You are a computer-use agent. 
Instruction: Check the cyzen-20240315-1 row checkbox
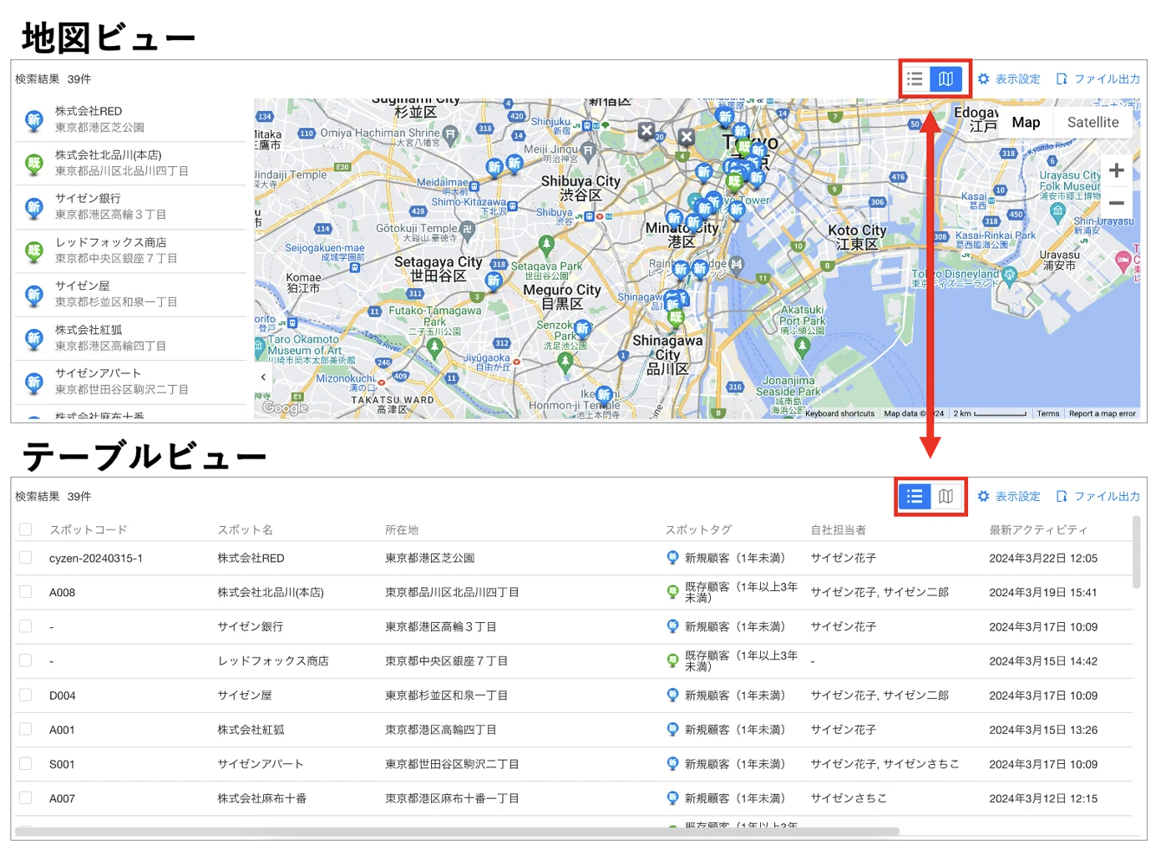pyautogui.click(x=25, y=558)
